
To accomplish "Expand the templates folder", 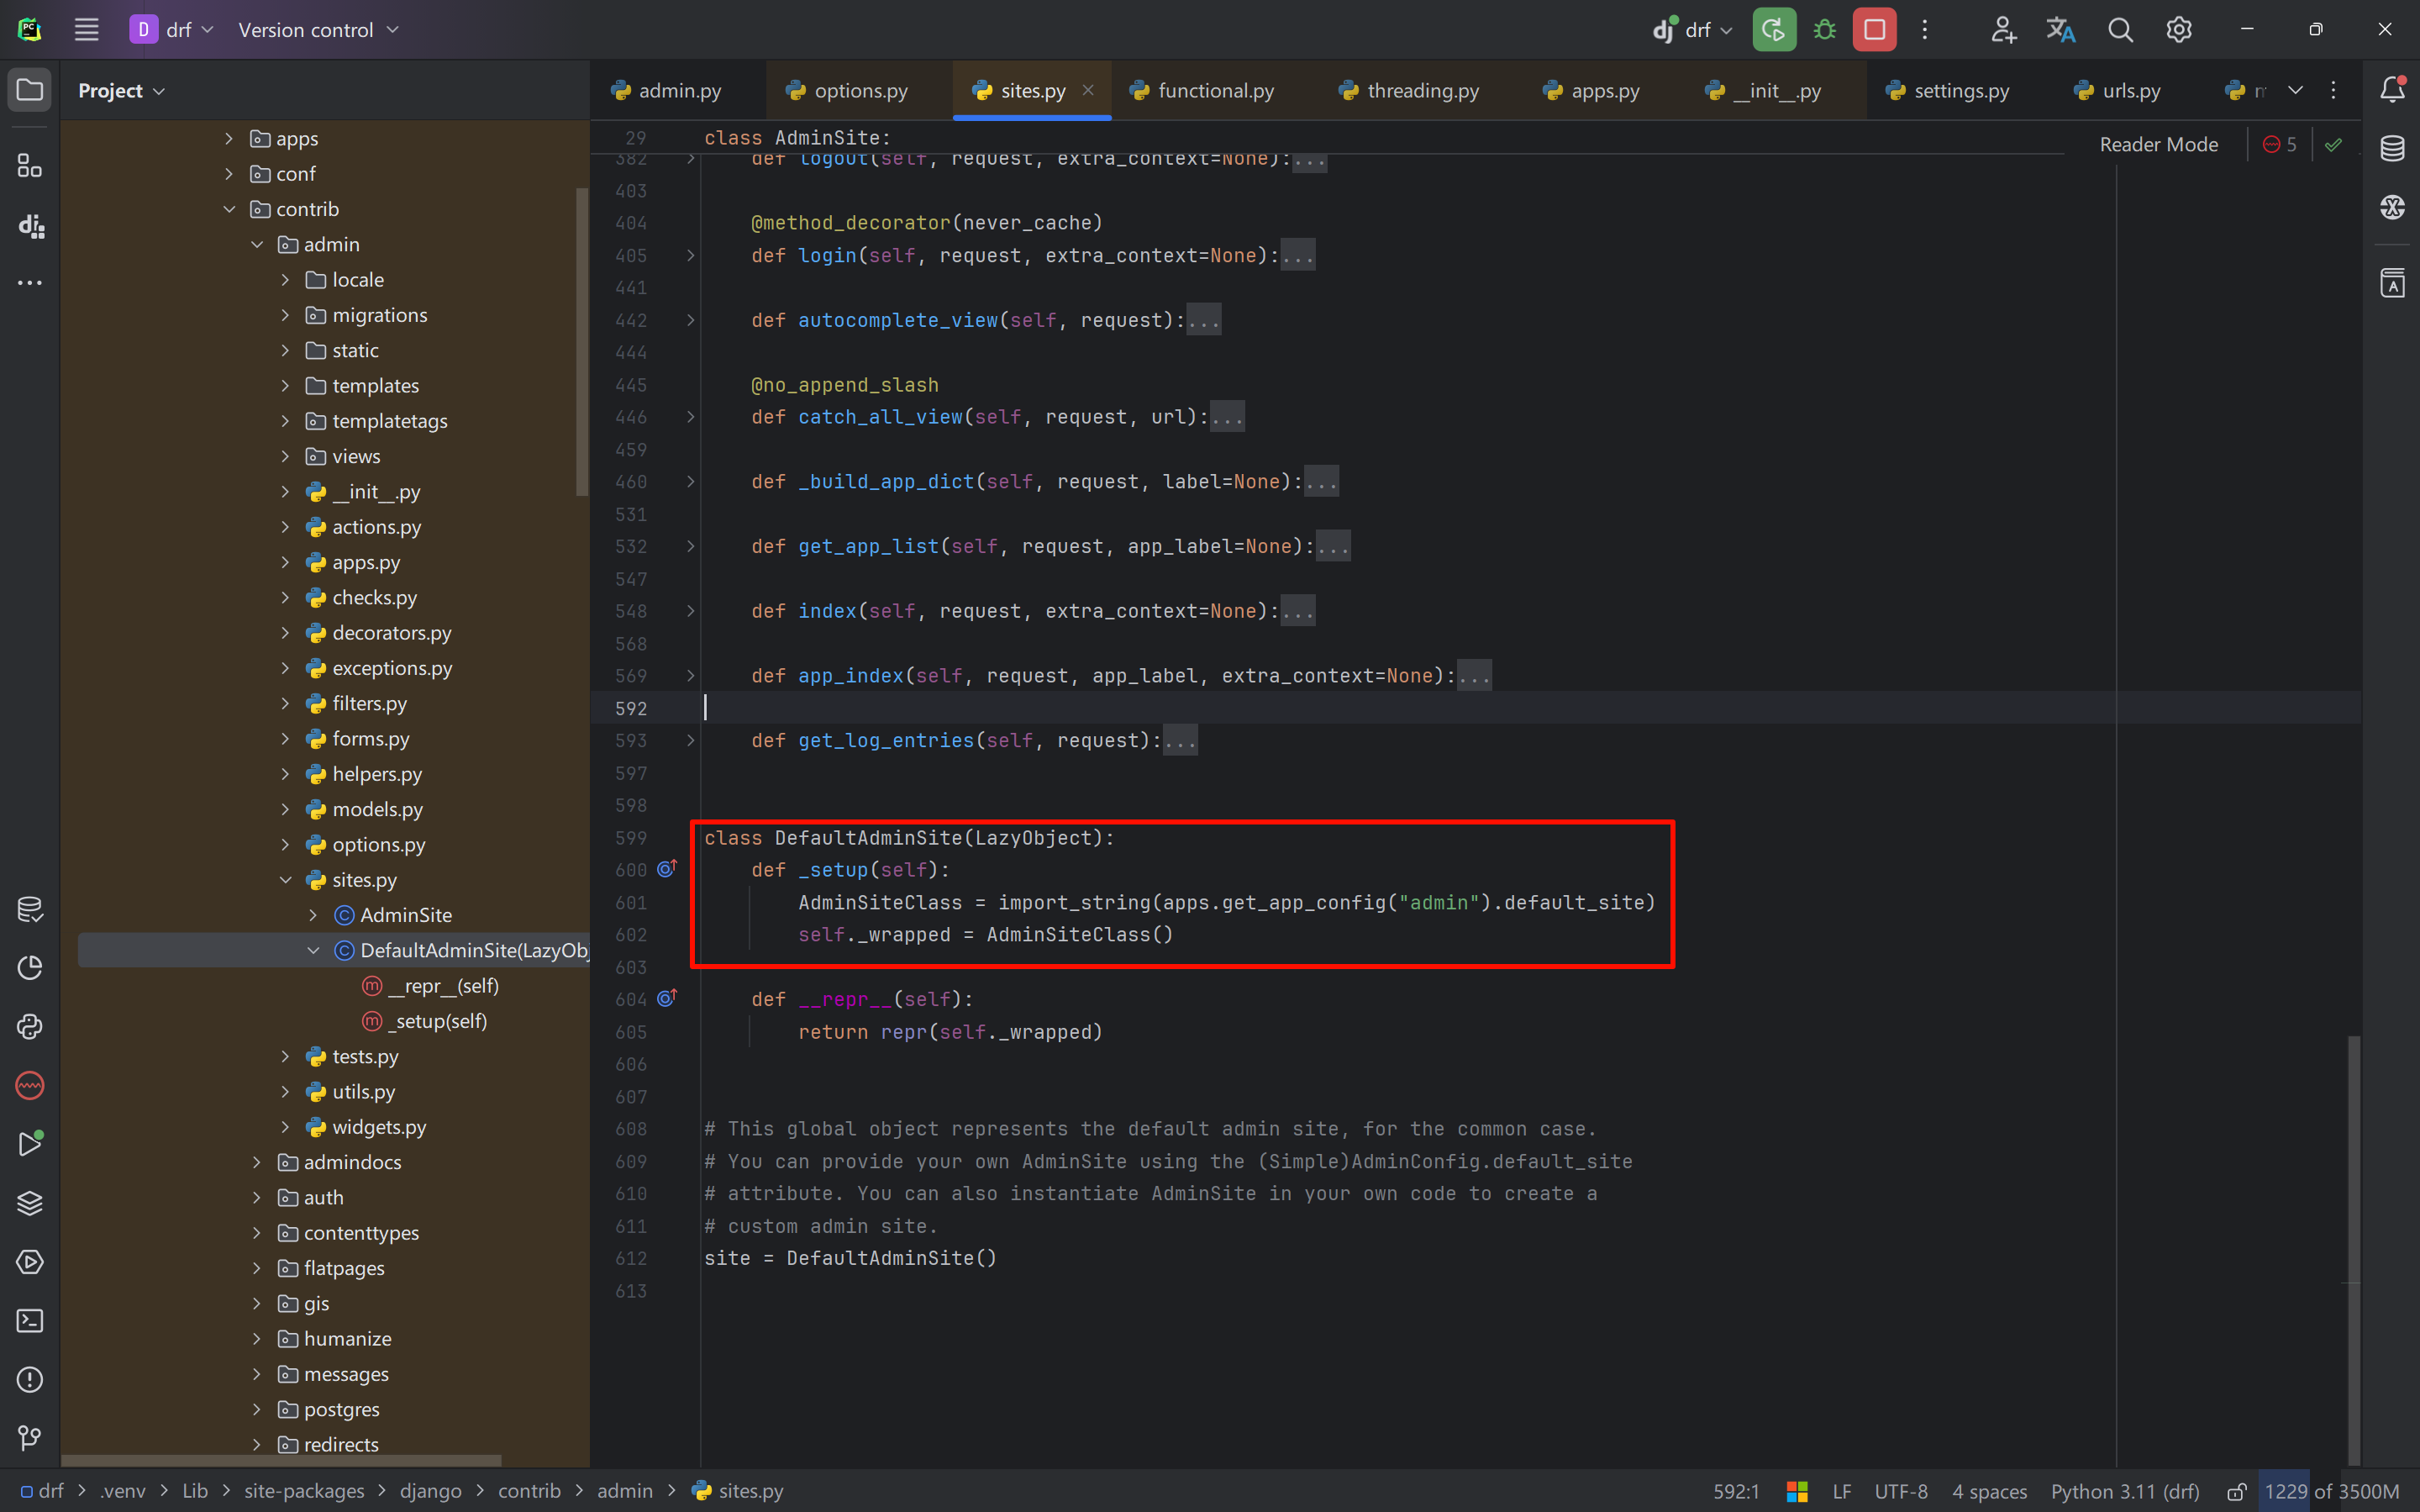I will pos(285,386).
